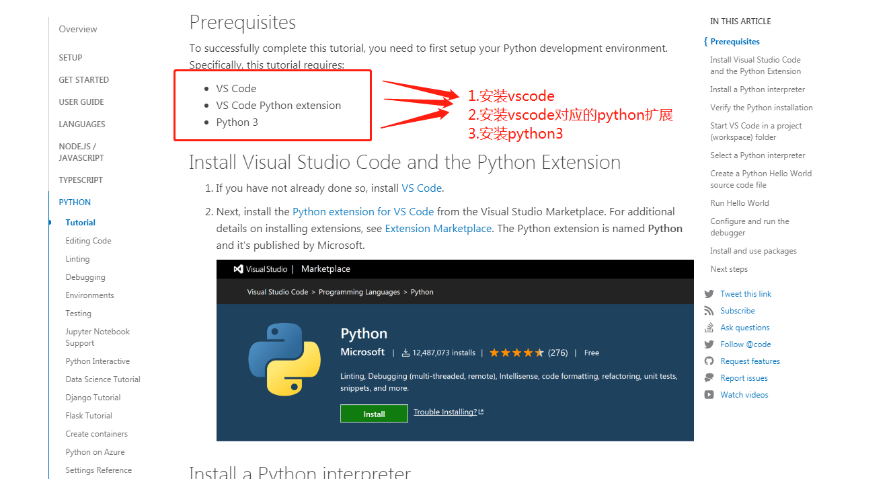Click the RSS feed icon beside Subscribe
891x479 pixels.
pyautogui.click(x=709, y=311)
